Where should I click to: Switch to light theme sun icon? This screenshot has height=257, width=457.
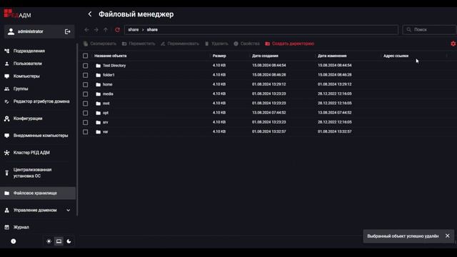(x=49, y=241)
